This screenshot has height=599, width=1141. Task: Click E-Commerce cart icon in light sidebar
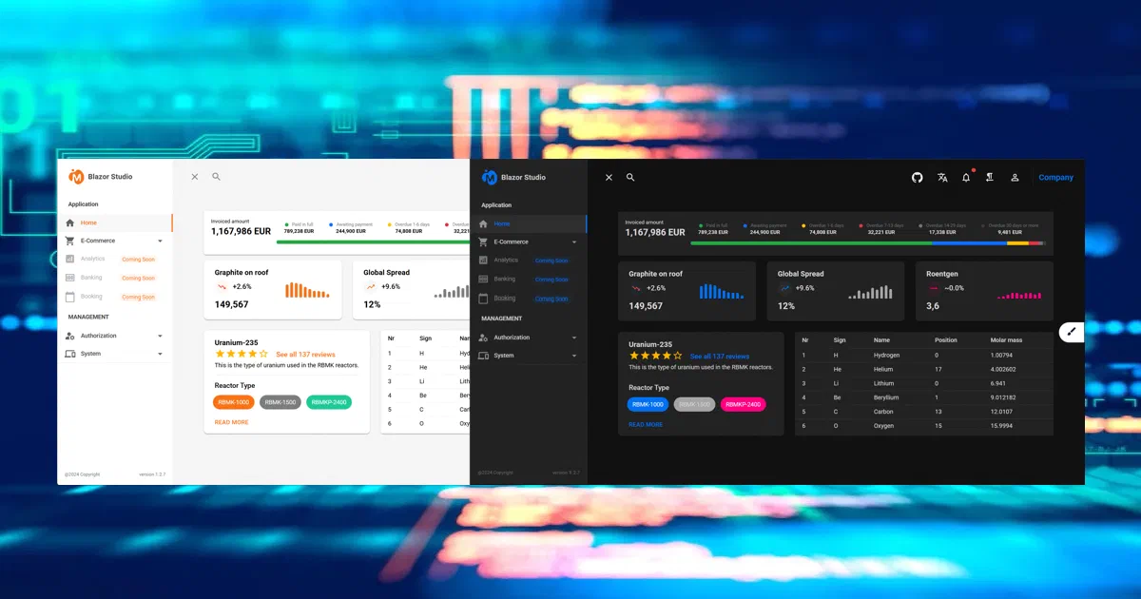70,241
